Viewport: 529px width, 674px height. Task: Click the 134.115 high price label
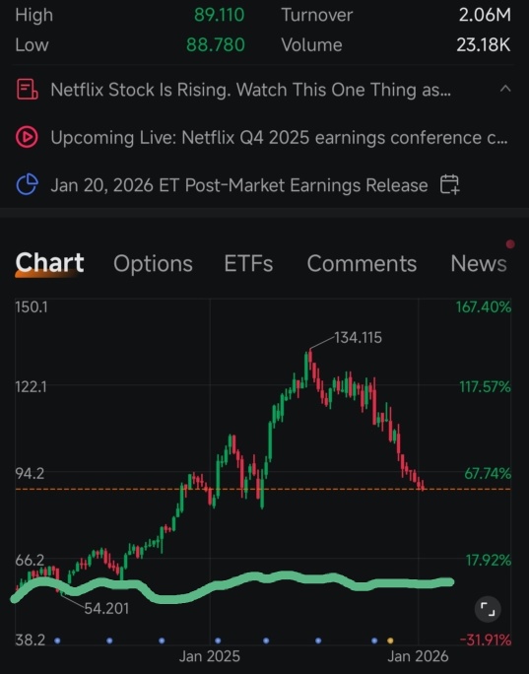pos(358,338)
